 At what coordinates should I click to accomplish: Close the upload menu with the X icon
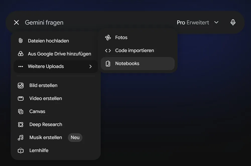click(x=17, y=23)
